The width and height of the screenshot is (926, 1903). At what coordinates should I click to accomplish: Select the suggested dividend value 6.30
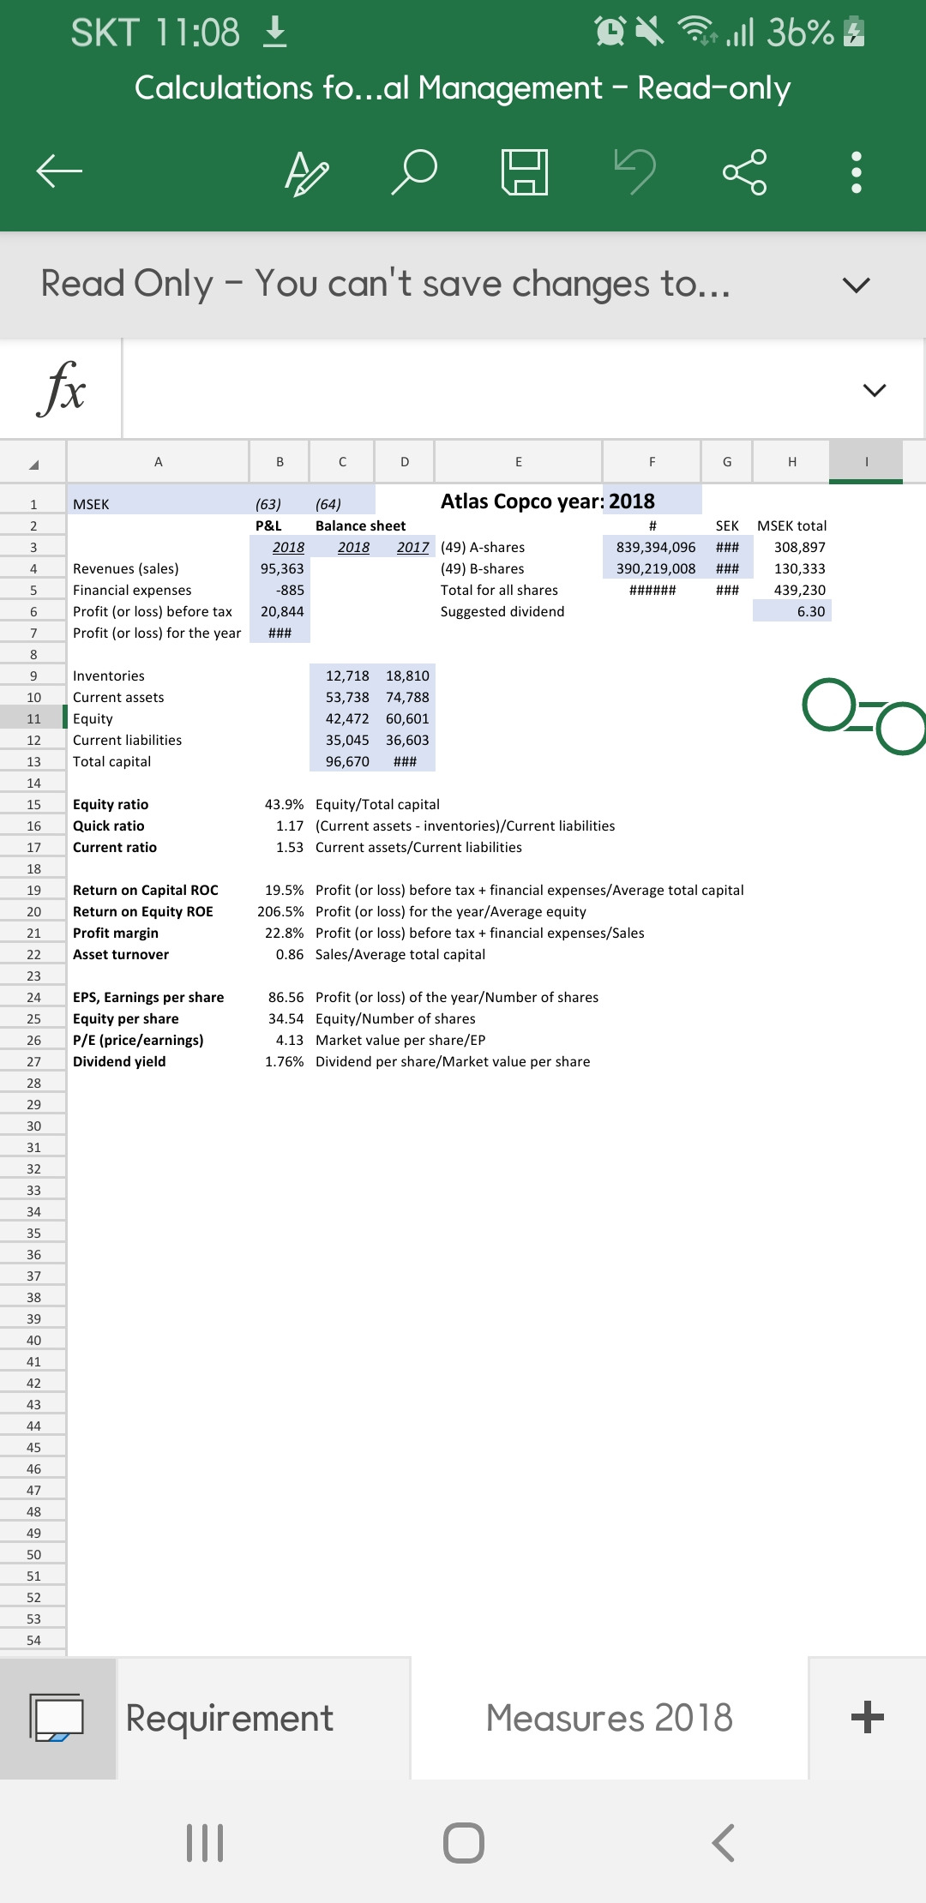791,611
